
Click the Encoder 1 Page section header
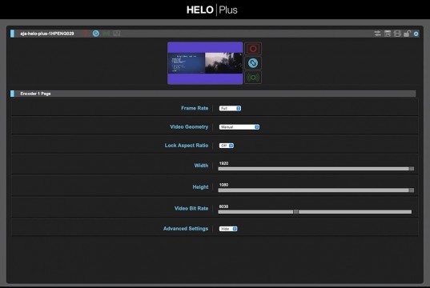point(213,94)
